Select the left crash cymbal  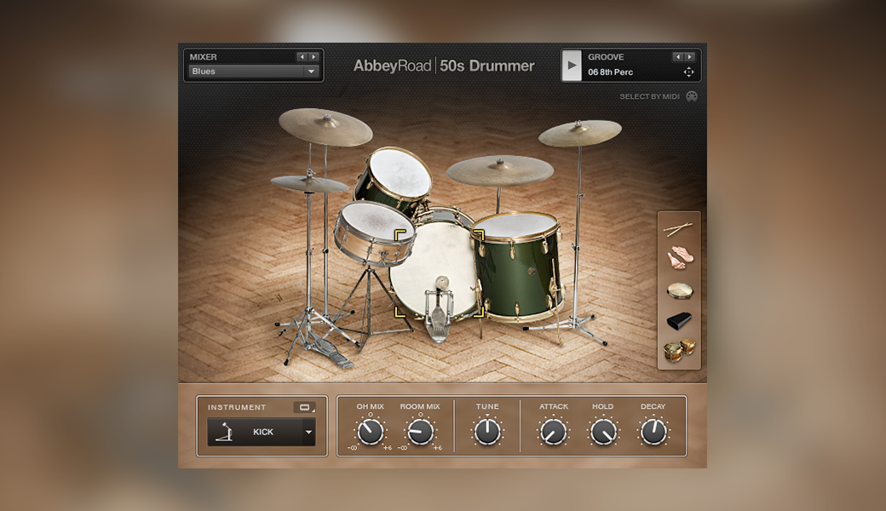tap(325, 127)
